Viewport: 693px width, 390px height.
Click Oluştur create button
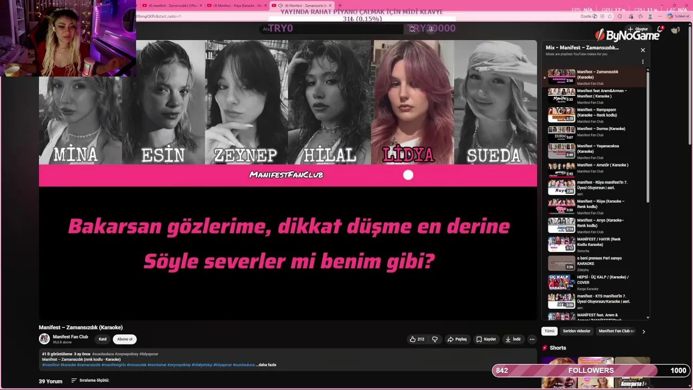point(638,29)
